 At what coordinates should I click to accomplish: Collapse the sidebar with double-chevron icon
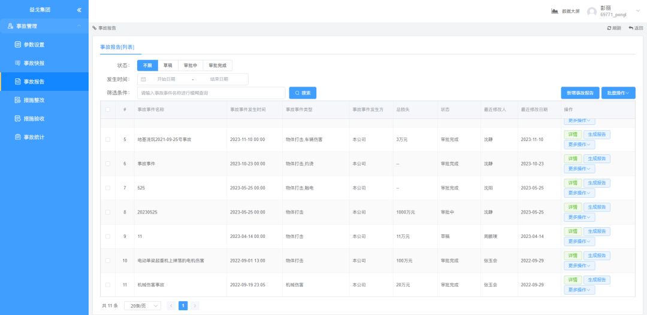pos(79,10)
